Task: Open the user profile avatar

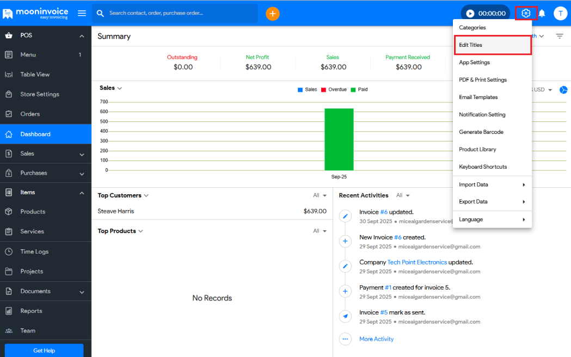Action: pyautogui.click(x=560, y=14)
